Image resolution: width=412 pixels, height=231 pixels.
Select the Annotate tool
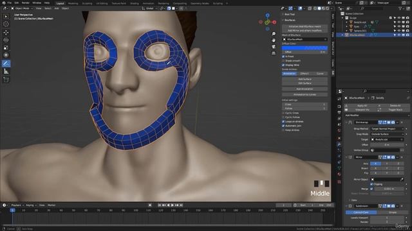click(x=6, y=64)
